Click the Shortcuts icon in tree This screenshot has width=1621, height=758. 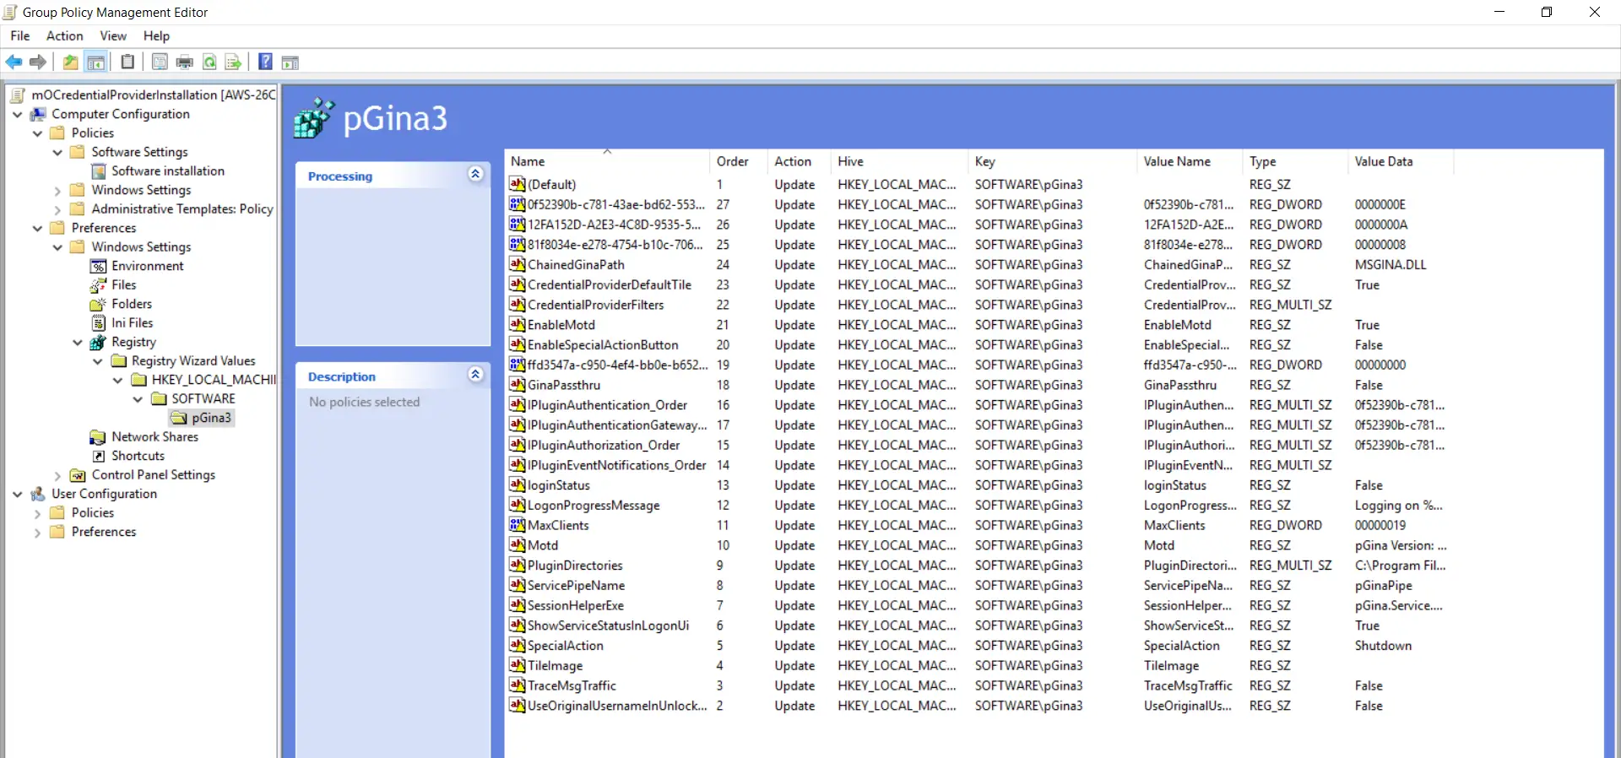pyautogui.click(x=99, y=456)
